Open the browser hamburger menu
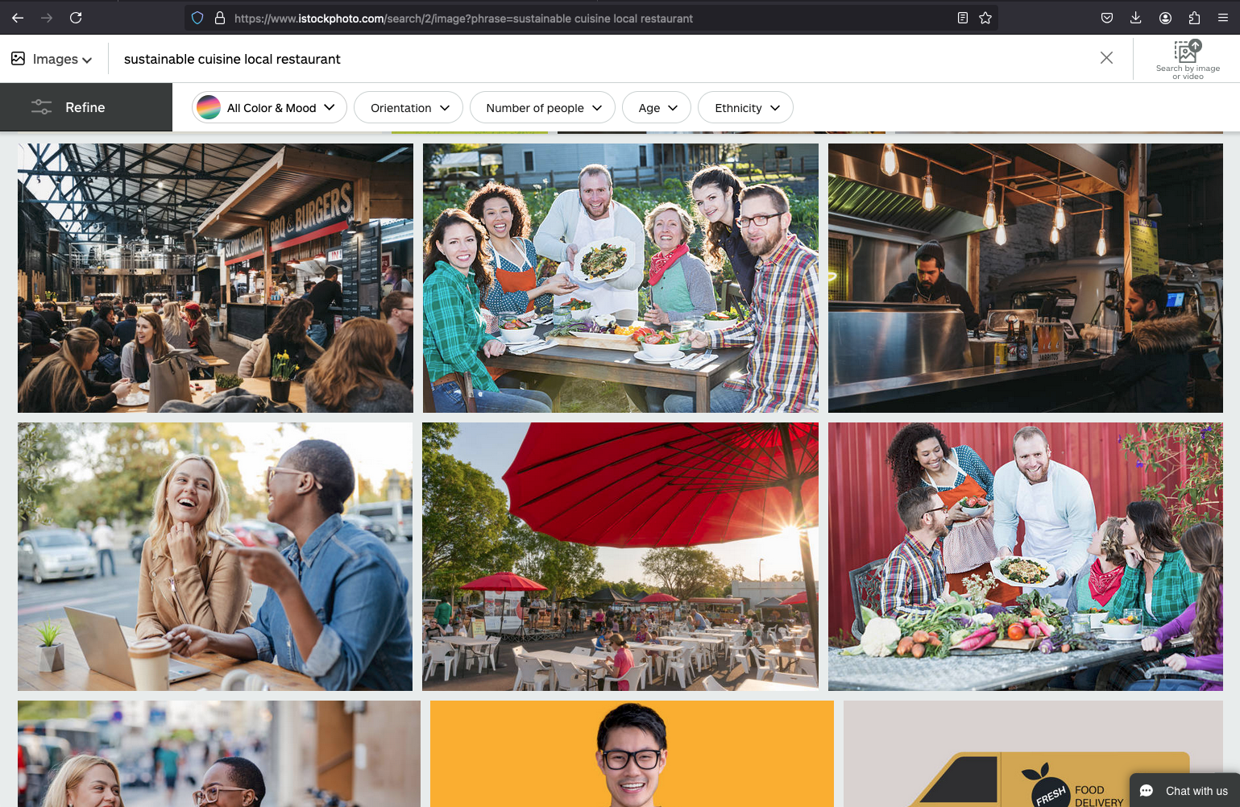Screen dimensions: 1240x807 click(1223, 18)
